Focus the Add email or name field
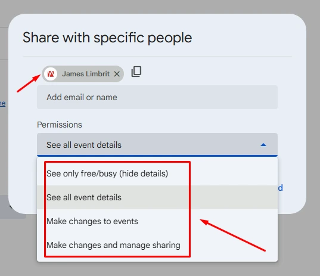 pyautogui.click(x=157, y=97)
